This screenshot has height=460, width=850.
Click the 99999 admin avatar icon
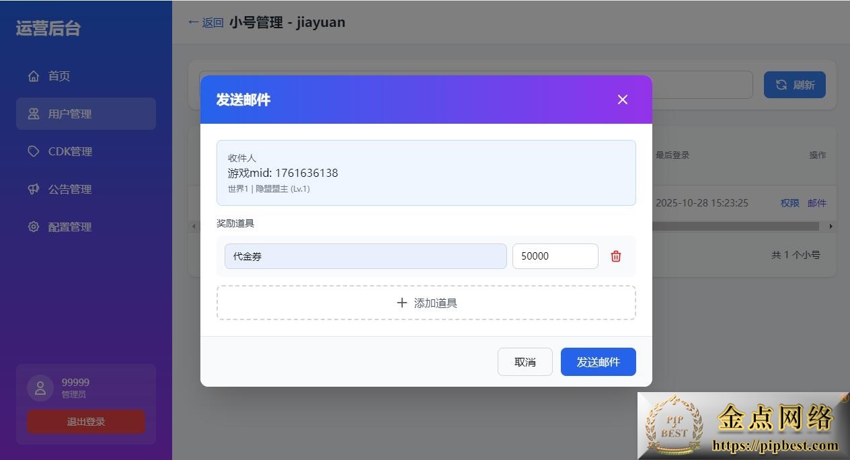(40, 387)
